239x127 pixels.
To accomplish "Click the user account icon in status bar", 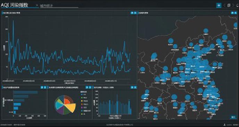I will click(x=224, y=125).
